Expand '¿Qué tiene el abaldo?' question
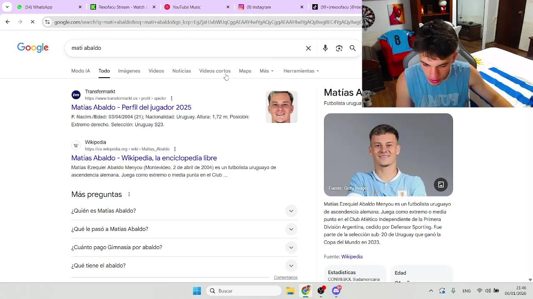This screenshot has height=299, width=533. (x=184, y=266)
